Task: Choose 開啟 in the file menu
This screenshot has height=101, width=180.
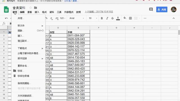Action: [x=29, y=31]
